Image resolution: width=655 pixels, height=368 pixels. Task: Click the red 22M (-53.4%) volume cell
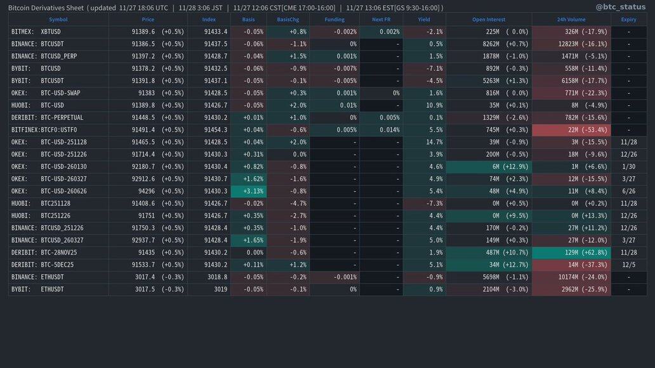(571, 130)
